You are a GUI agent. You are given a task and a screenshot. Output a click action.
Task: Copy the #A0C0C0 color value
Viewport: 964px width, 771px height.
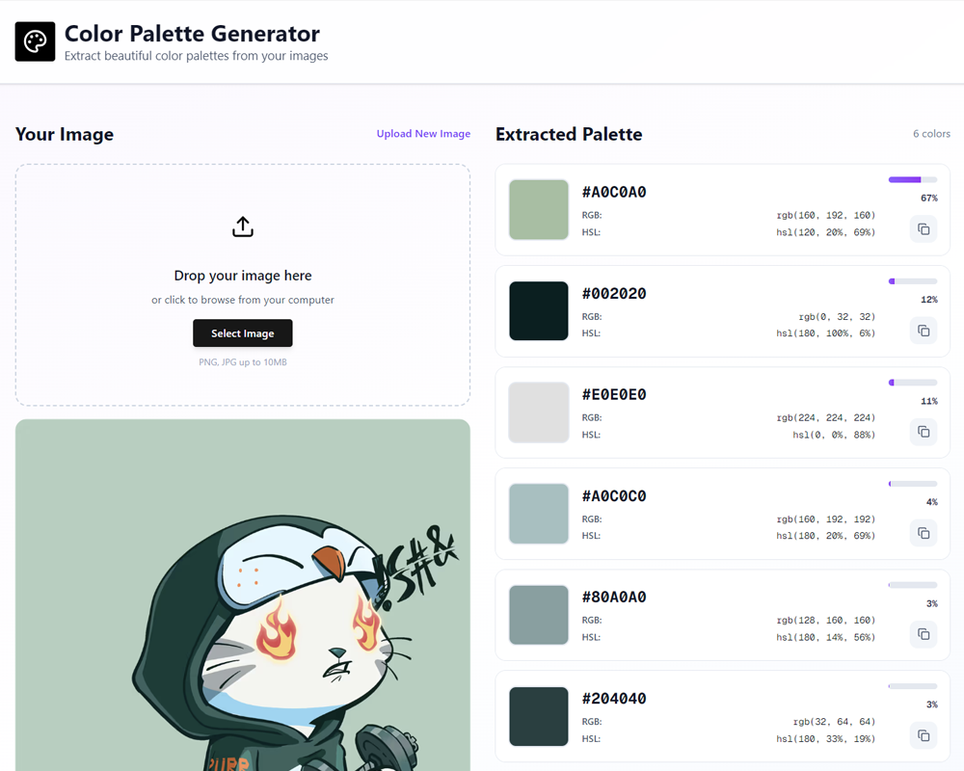(x=924, y=533)
